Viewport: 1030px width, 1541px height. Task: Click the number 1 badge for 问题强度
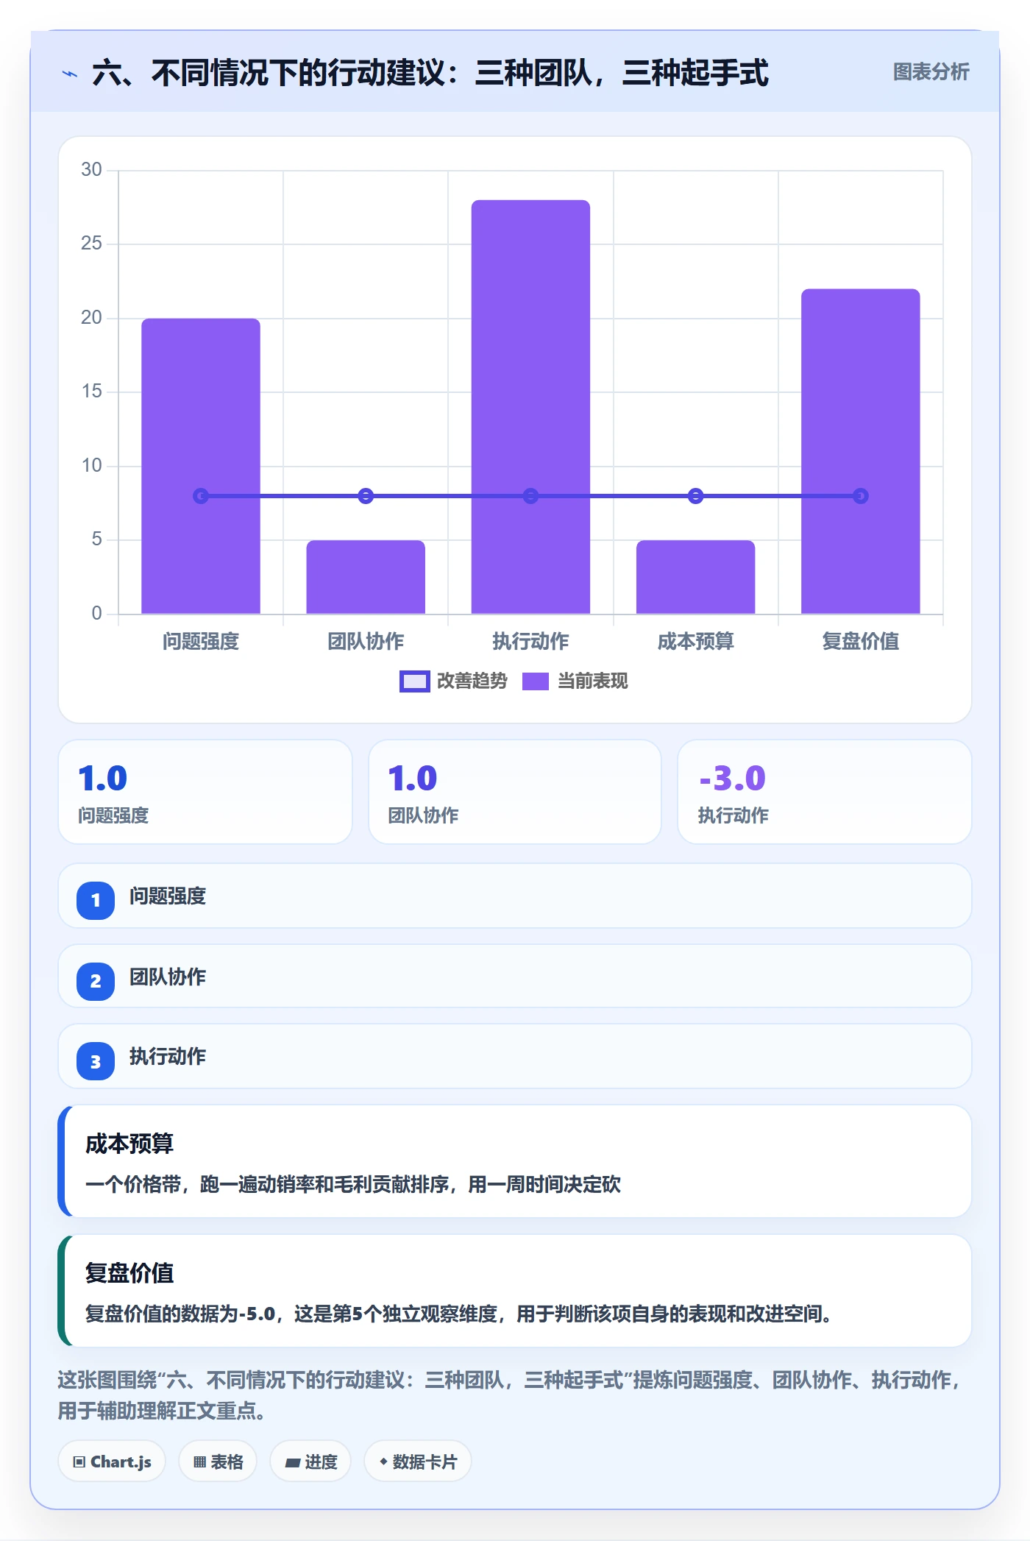pyautogui.click(x=96, y=900)
